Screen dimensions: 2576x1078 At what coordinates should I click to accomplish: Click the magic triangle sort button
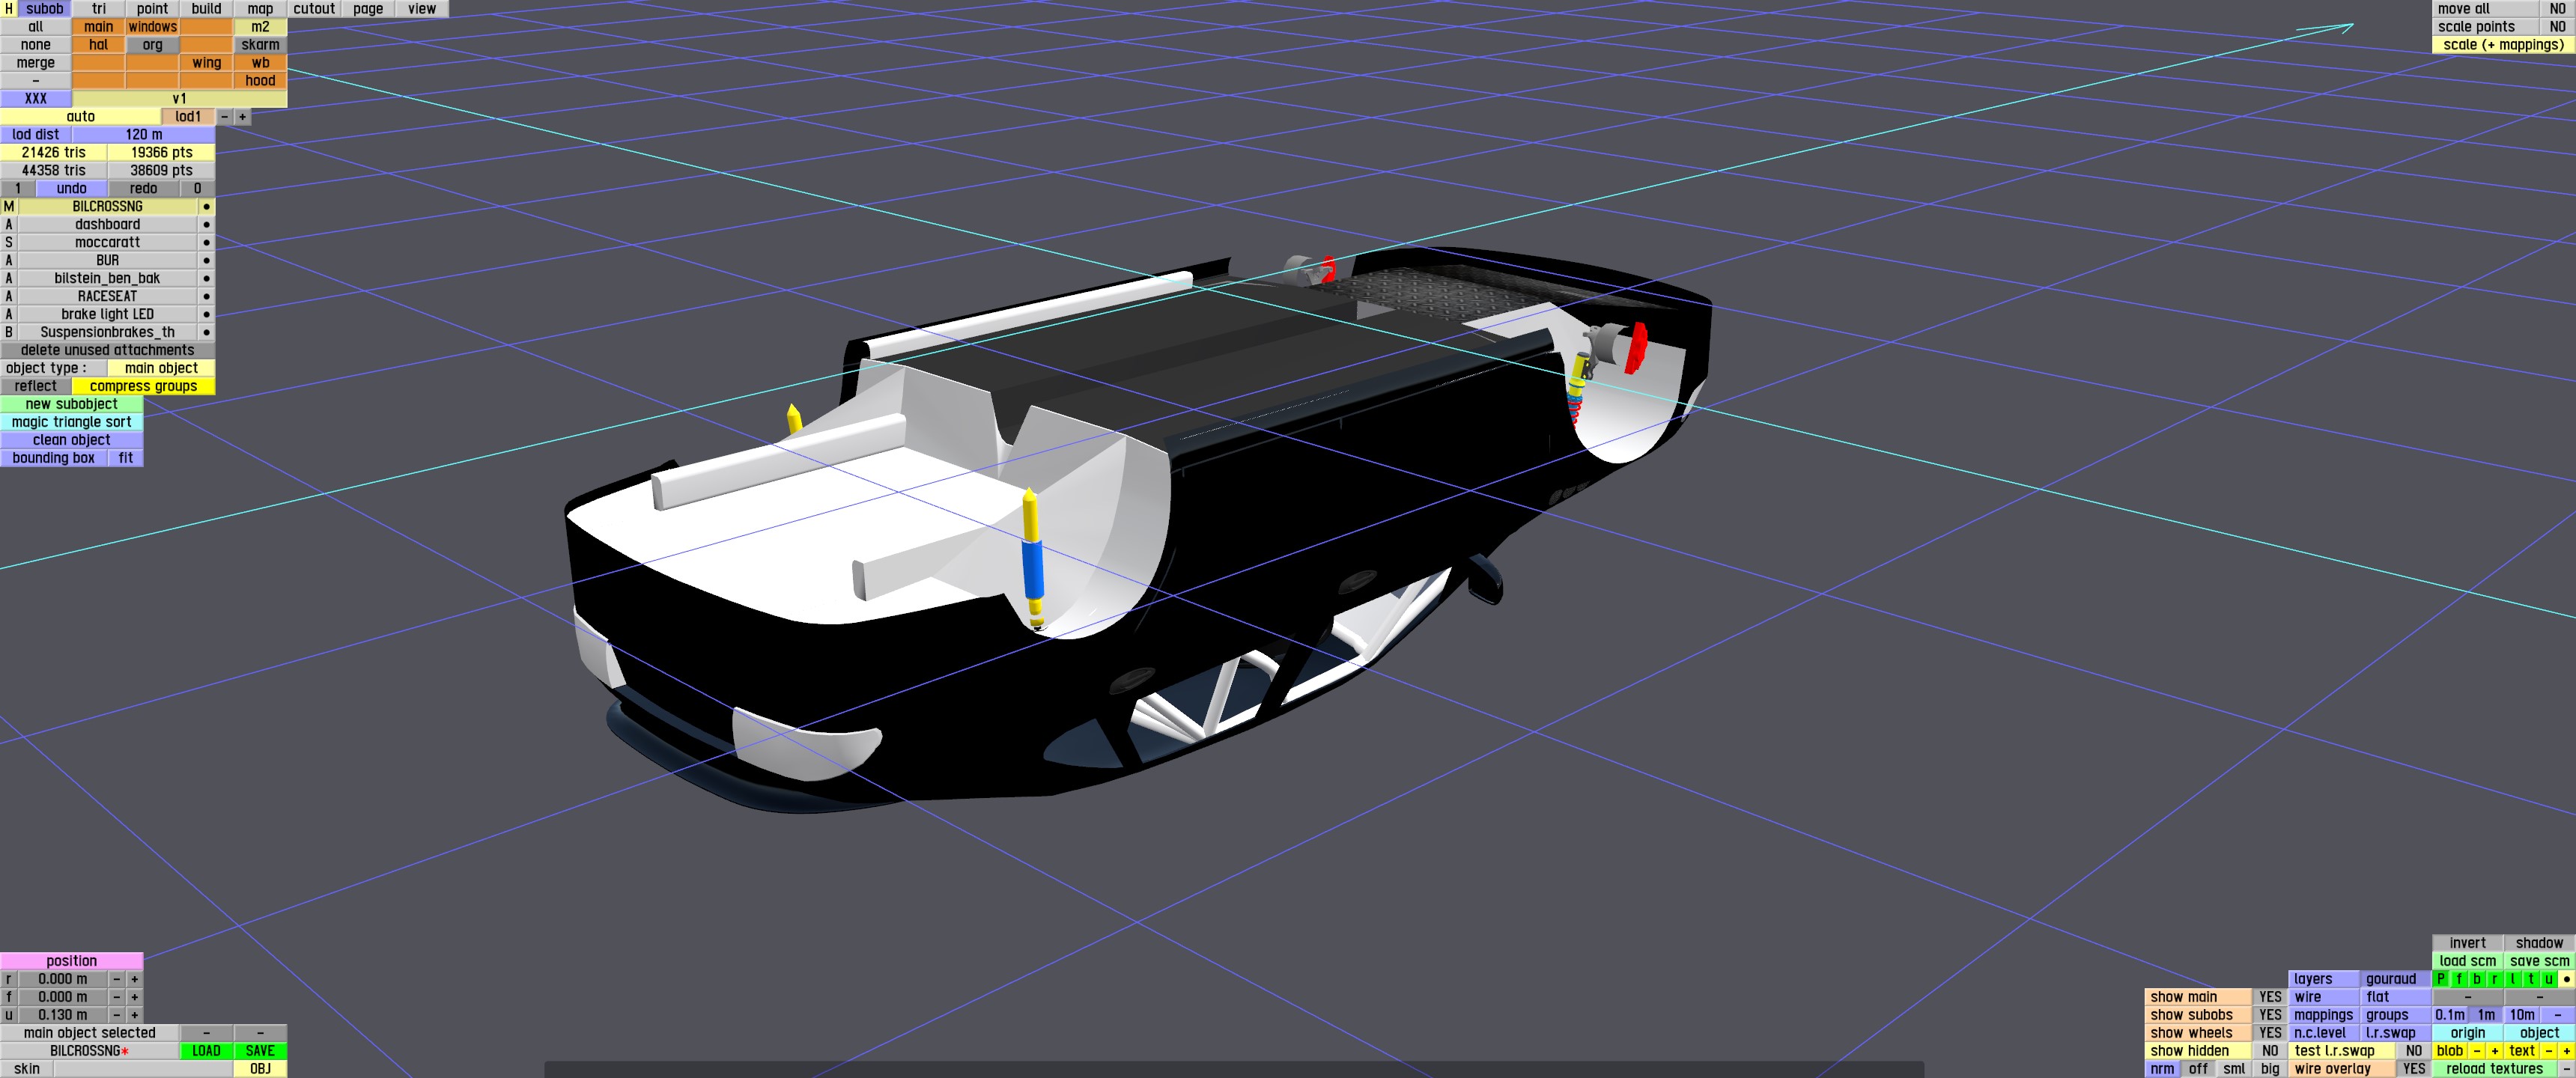coord(71,422)
